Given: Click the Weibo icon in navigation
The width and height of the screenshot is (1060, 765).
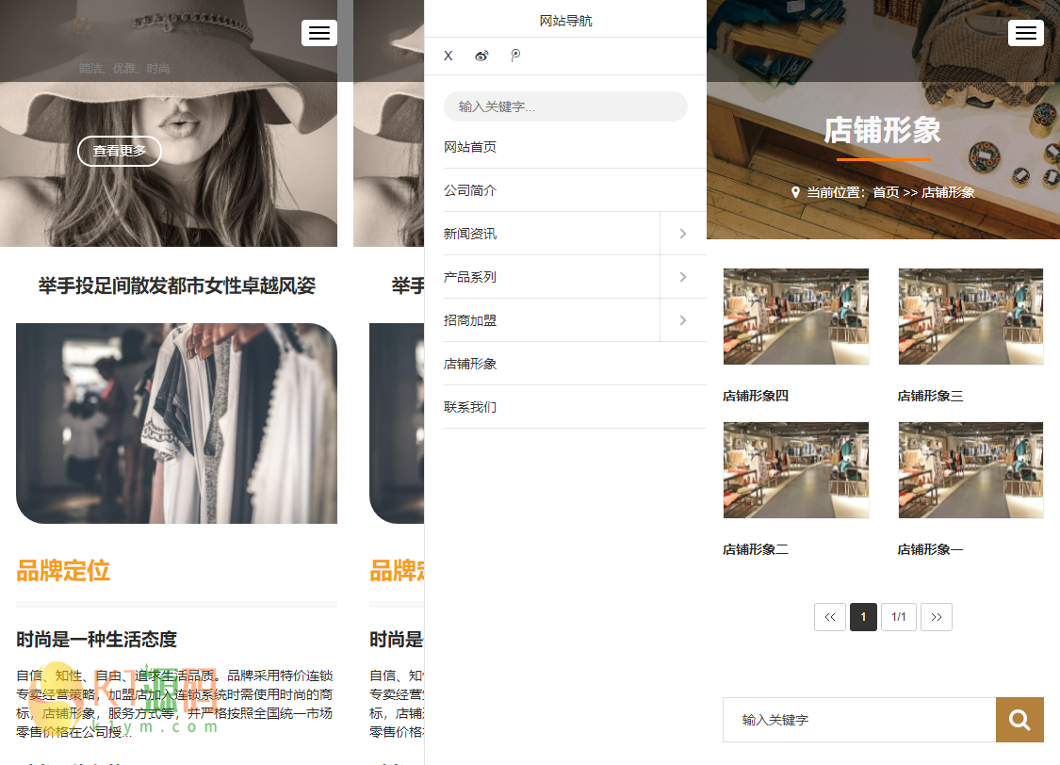Looking at the screenshot, I should (x=481, y=57).
